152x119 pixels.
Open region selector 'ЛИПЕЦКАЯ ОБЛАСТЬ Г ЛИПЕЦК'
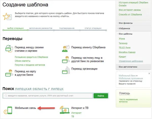(39, 89)
